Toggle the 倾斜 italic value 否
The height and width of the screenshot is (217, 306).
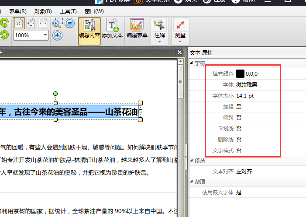point(239,117)
